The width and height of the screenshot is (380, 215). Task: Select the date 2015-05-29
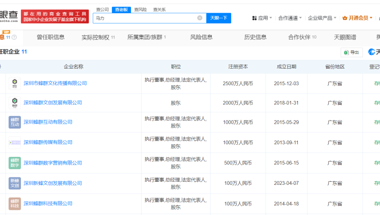pos(286,122)
